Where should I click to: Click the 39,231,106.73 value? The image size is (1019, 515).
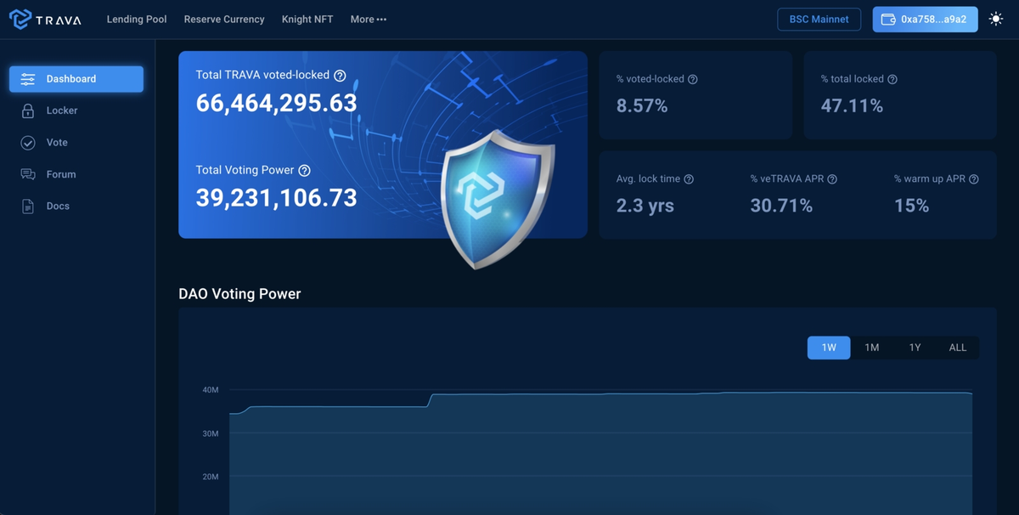coord(277,197)
